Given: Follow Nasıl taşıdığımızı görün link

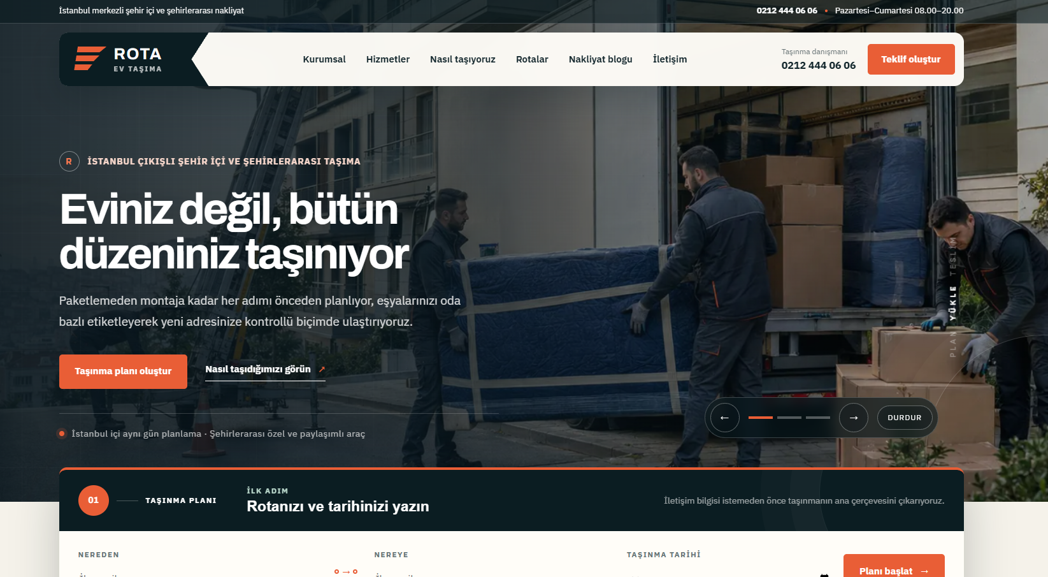Looking at the screenshot, I should coord(265,370).
